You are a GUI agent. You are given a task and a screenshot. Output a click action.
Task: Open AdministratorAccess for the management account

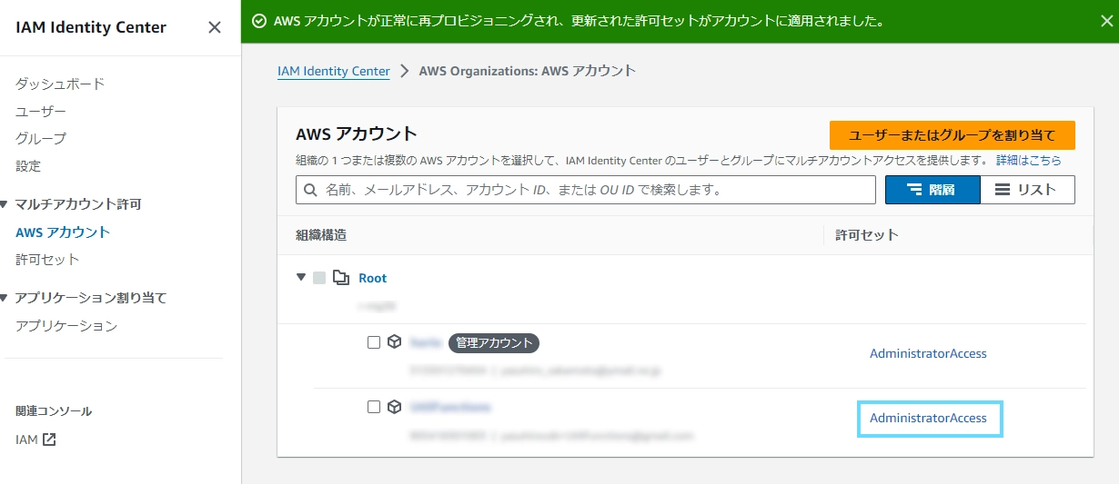tap(928, 353)
